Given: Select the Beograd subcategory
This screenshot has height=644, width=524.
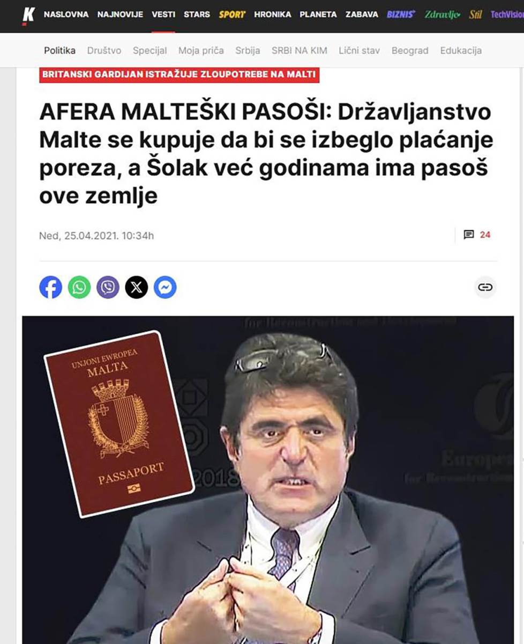Looking at the screenshot, I should click(410, 50).
